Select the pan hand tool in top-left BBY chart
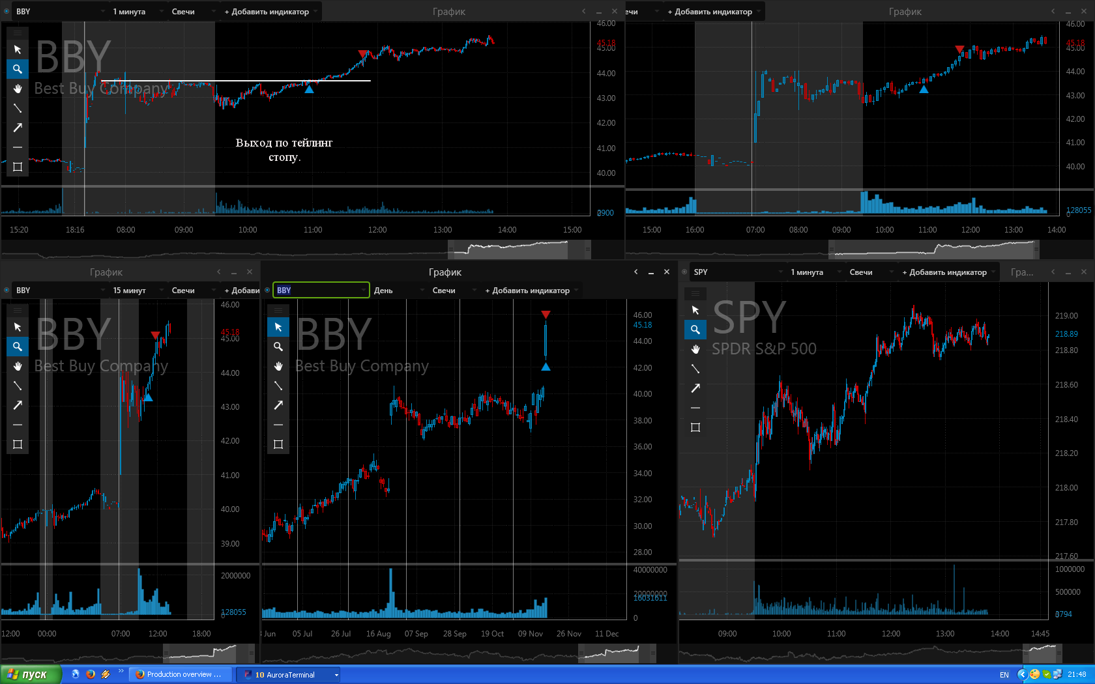The image size is (1095, 684). point(18,89)
